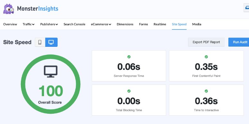Switch to mobile device view
Image resolution: width=249 pixels, height=124 pixels.
pyautogui.click(x=40, y=42)
